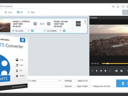Open the Edit effects tool
The width and height of the screenshot is (128, 96).
pos(31,12)
